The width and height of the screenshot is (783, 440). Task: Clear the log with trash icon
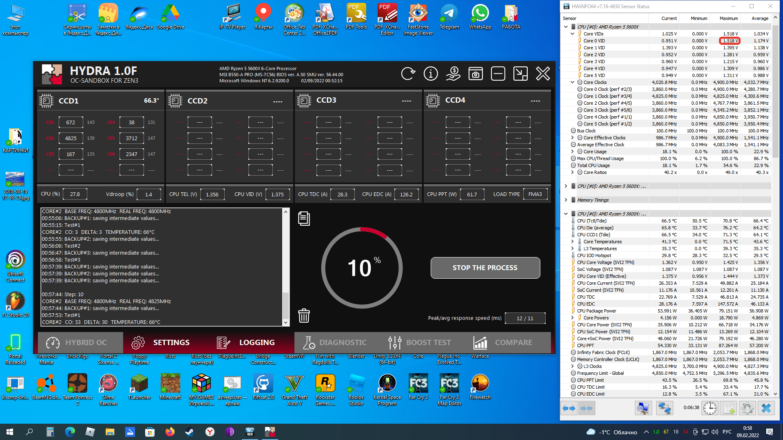(x=304, y=316)
